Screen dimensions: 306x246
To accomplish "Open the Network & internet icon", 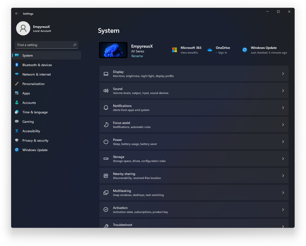I will point(17,74).
